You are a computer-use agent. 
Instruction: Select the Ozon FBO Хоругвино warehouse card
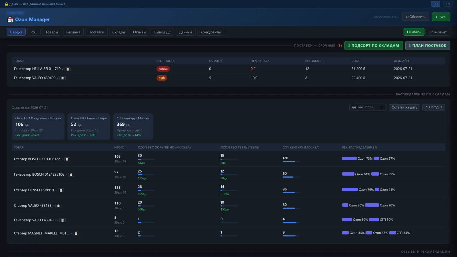click(x=38, y=127)
